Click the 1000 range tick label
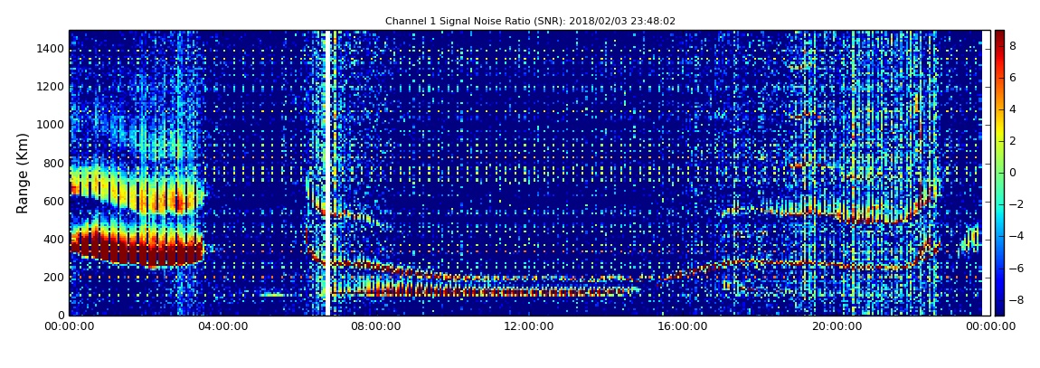Image resolution: width=1040 pixels, height=368 pixels. pos(51,125)
